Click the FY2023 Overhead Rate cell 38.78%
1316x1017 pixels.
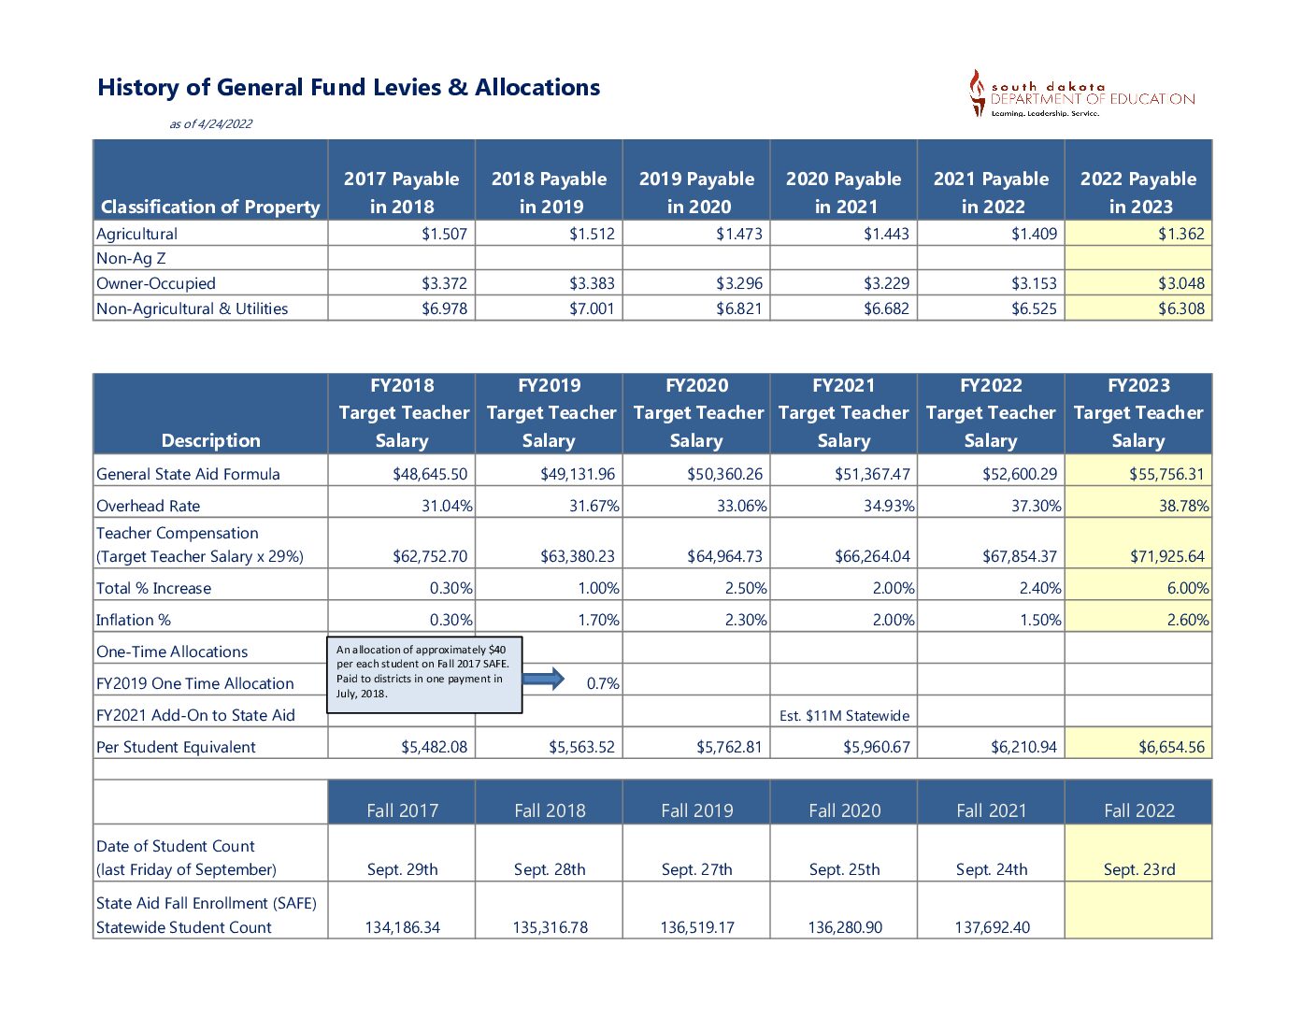(x=1183, y=506)
